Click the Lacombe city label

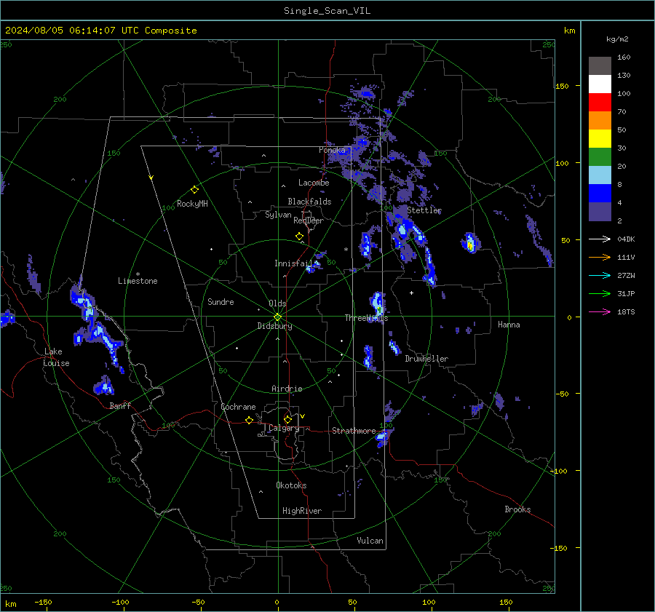[x=314, y=183]
